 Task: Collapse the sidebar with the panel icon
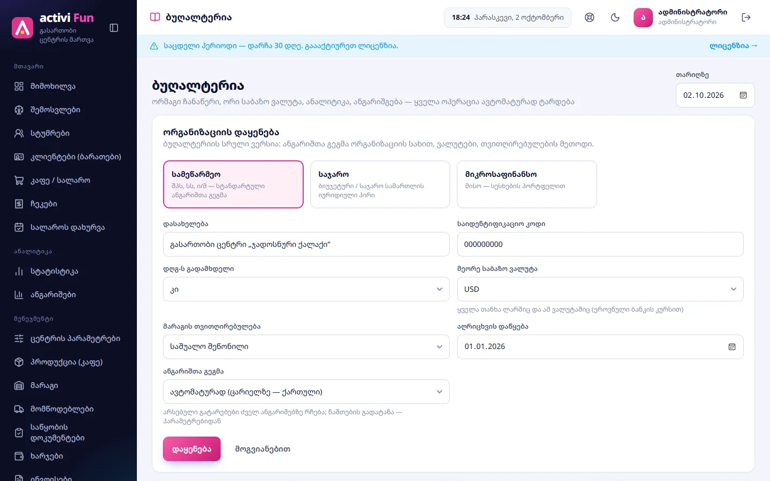(x=114, y=28)
